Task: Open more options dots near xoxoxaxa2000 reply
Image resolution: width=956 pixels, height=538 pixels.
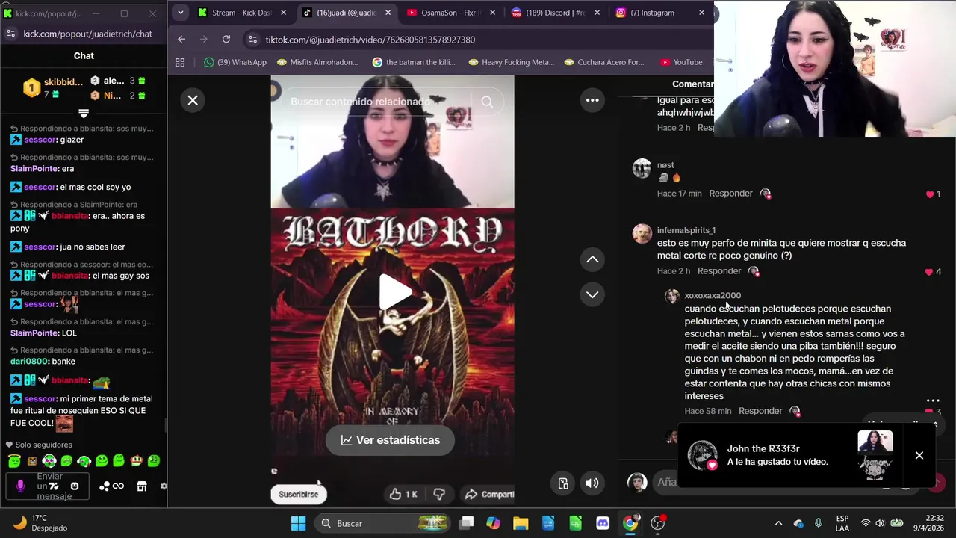Action: 933,401
